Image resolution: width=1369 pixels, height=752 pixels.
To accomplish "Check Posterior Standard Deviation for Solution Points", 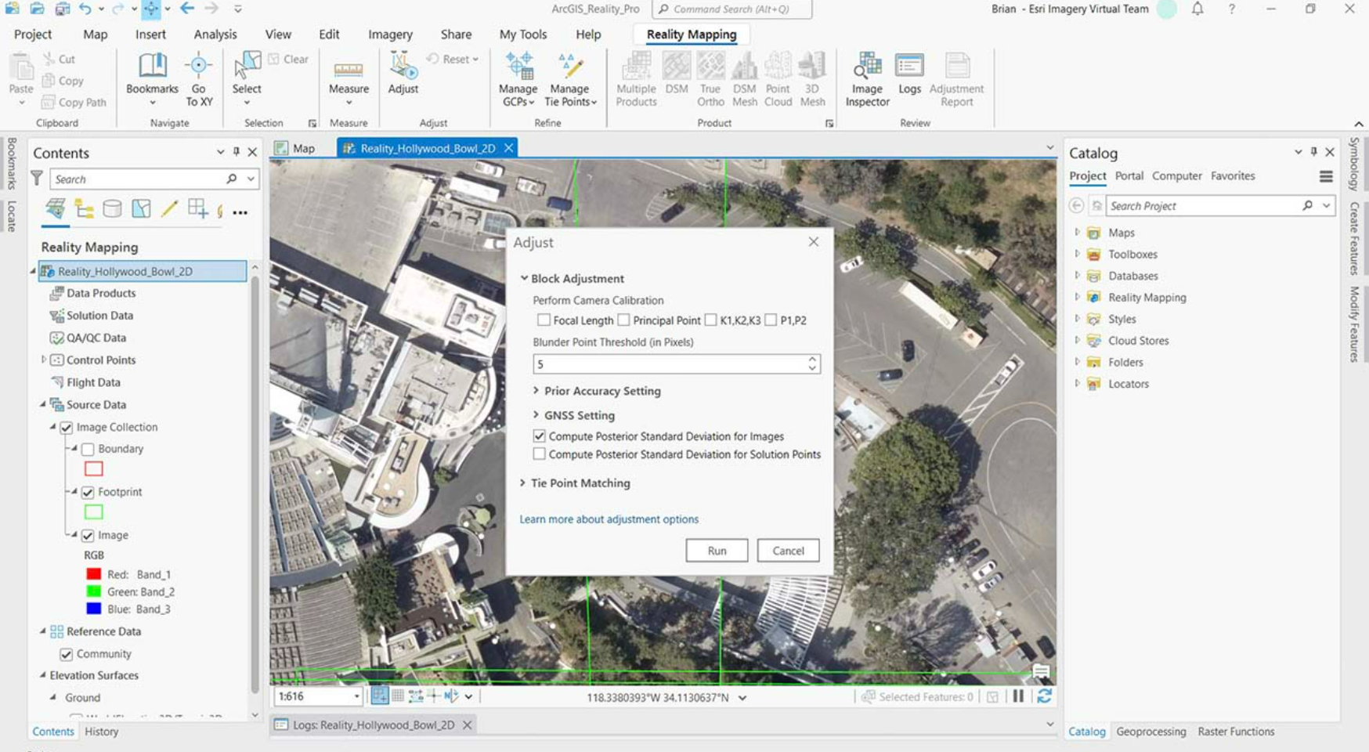I will click(x=539, y=454).
